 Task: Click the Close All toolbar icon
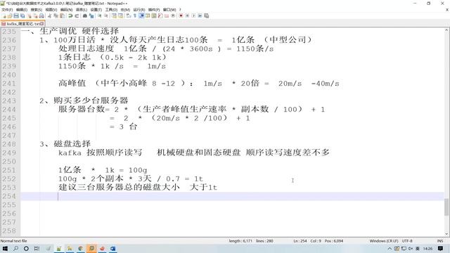point(36,15)
